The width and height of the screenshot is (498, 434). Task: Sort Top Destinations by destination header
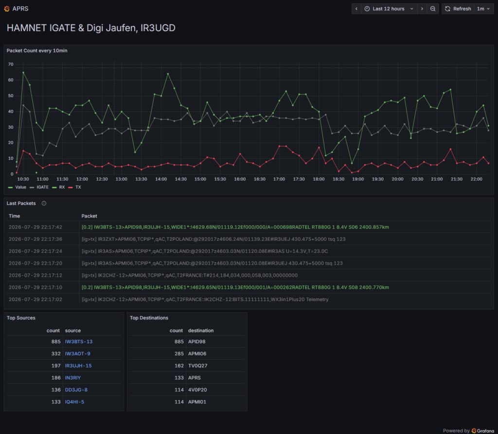click(x=201, y=330)
